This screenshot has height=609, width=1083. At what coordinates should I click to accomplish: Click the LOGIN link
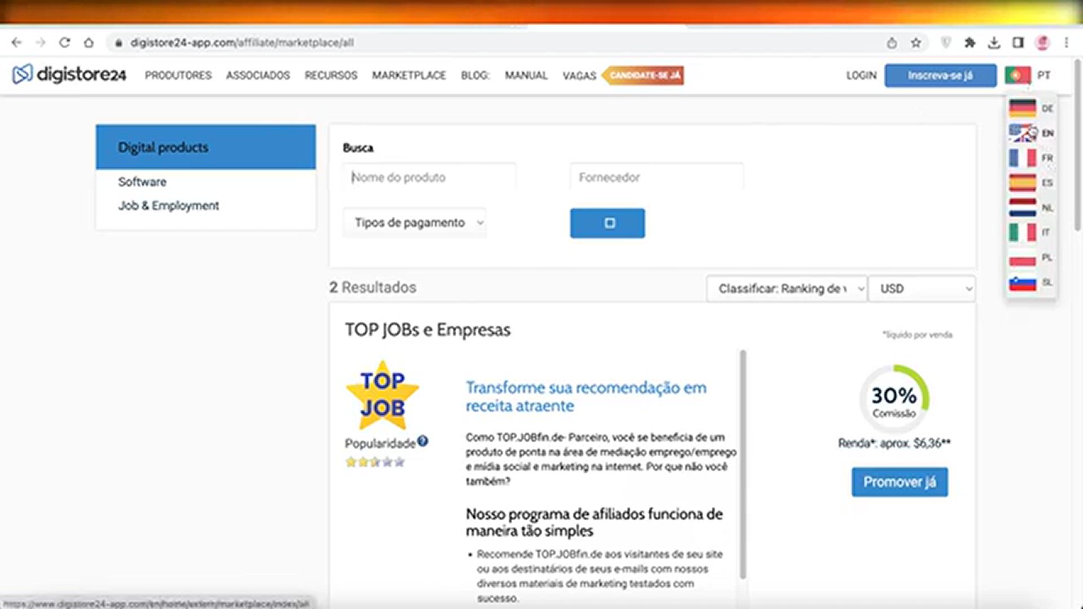pos(861,76)
